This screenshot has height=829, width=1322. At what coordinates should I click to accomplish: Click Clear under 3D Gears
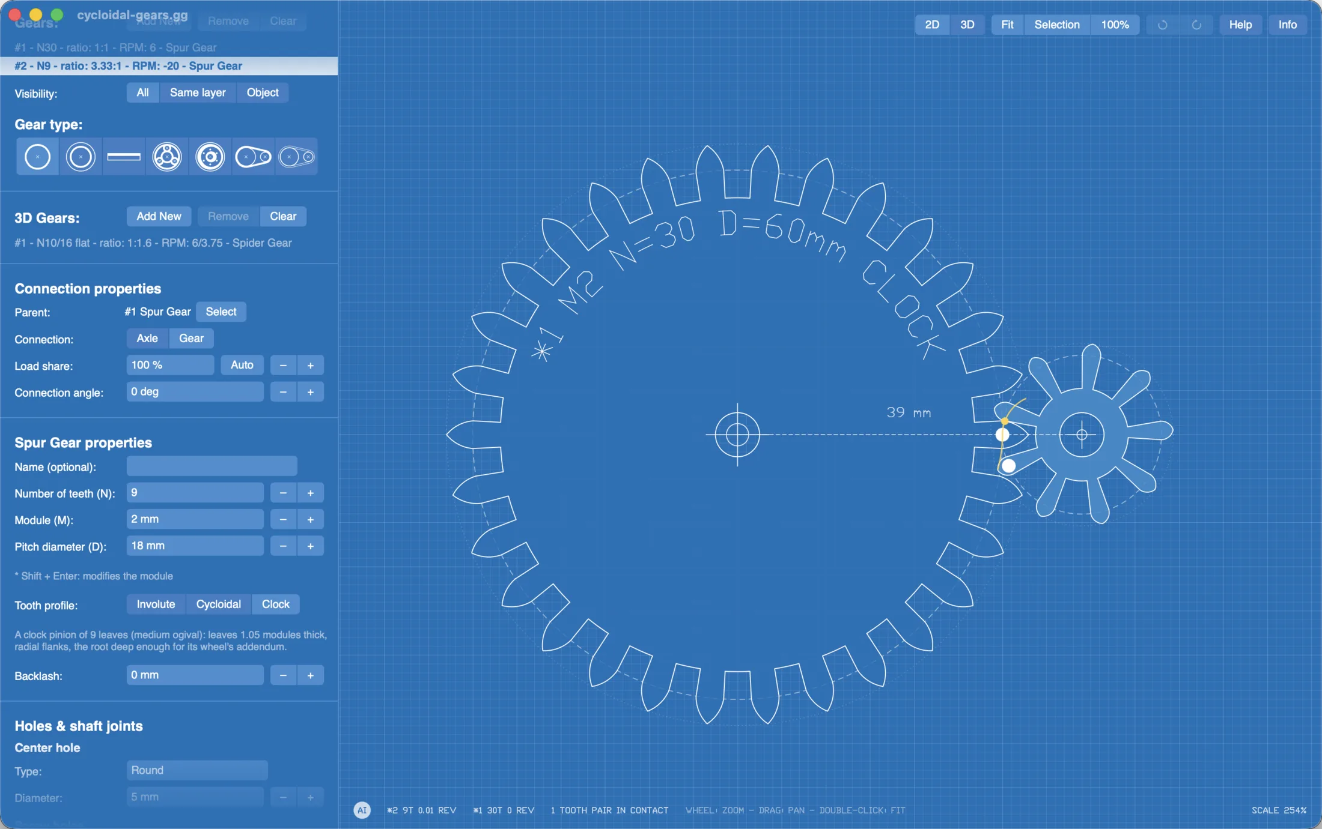tap(283, 216)
